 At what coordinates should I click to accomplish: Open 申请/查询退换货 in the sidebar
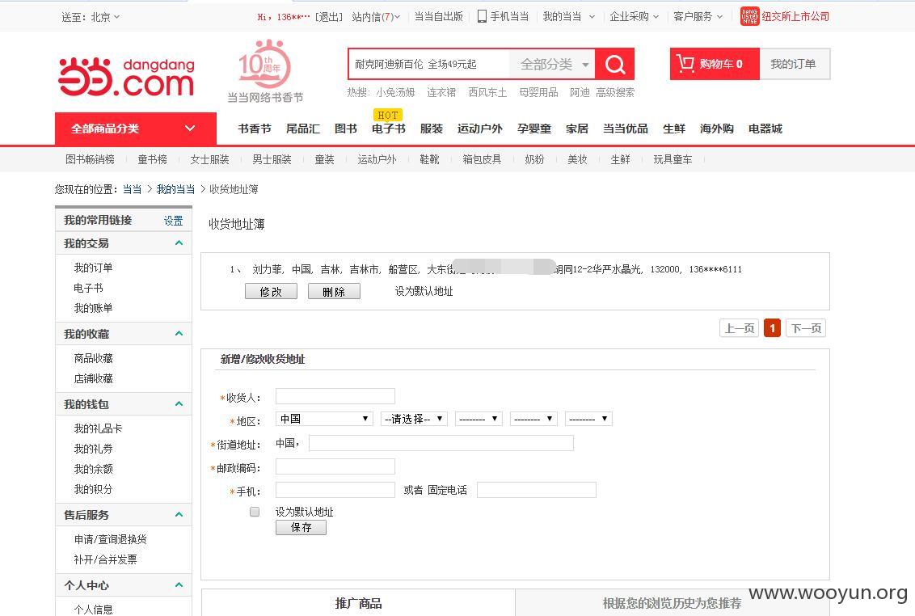[110, 539]
